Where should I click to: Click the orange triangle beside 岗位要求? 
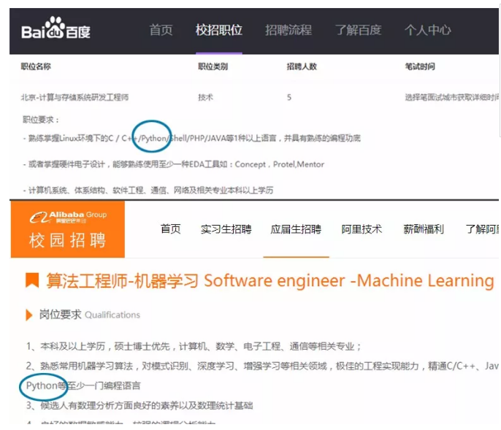pyautogui.click(x=29, y=315)
